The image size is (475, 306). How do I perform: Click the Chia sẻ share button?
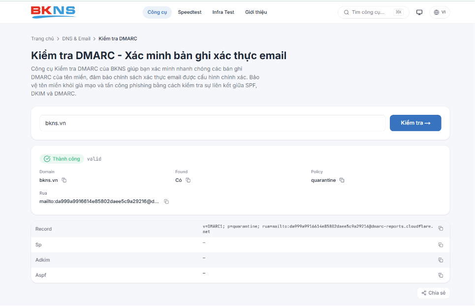(x=434, y=293)
